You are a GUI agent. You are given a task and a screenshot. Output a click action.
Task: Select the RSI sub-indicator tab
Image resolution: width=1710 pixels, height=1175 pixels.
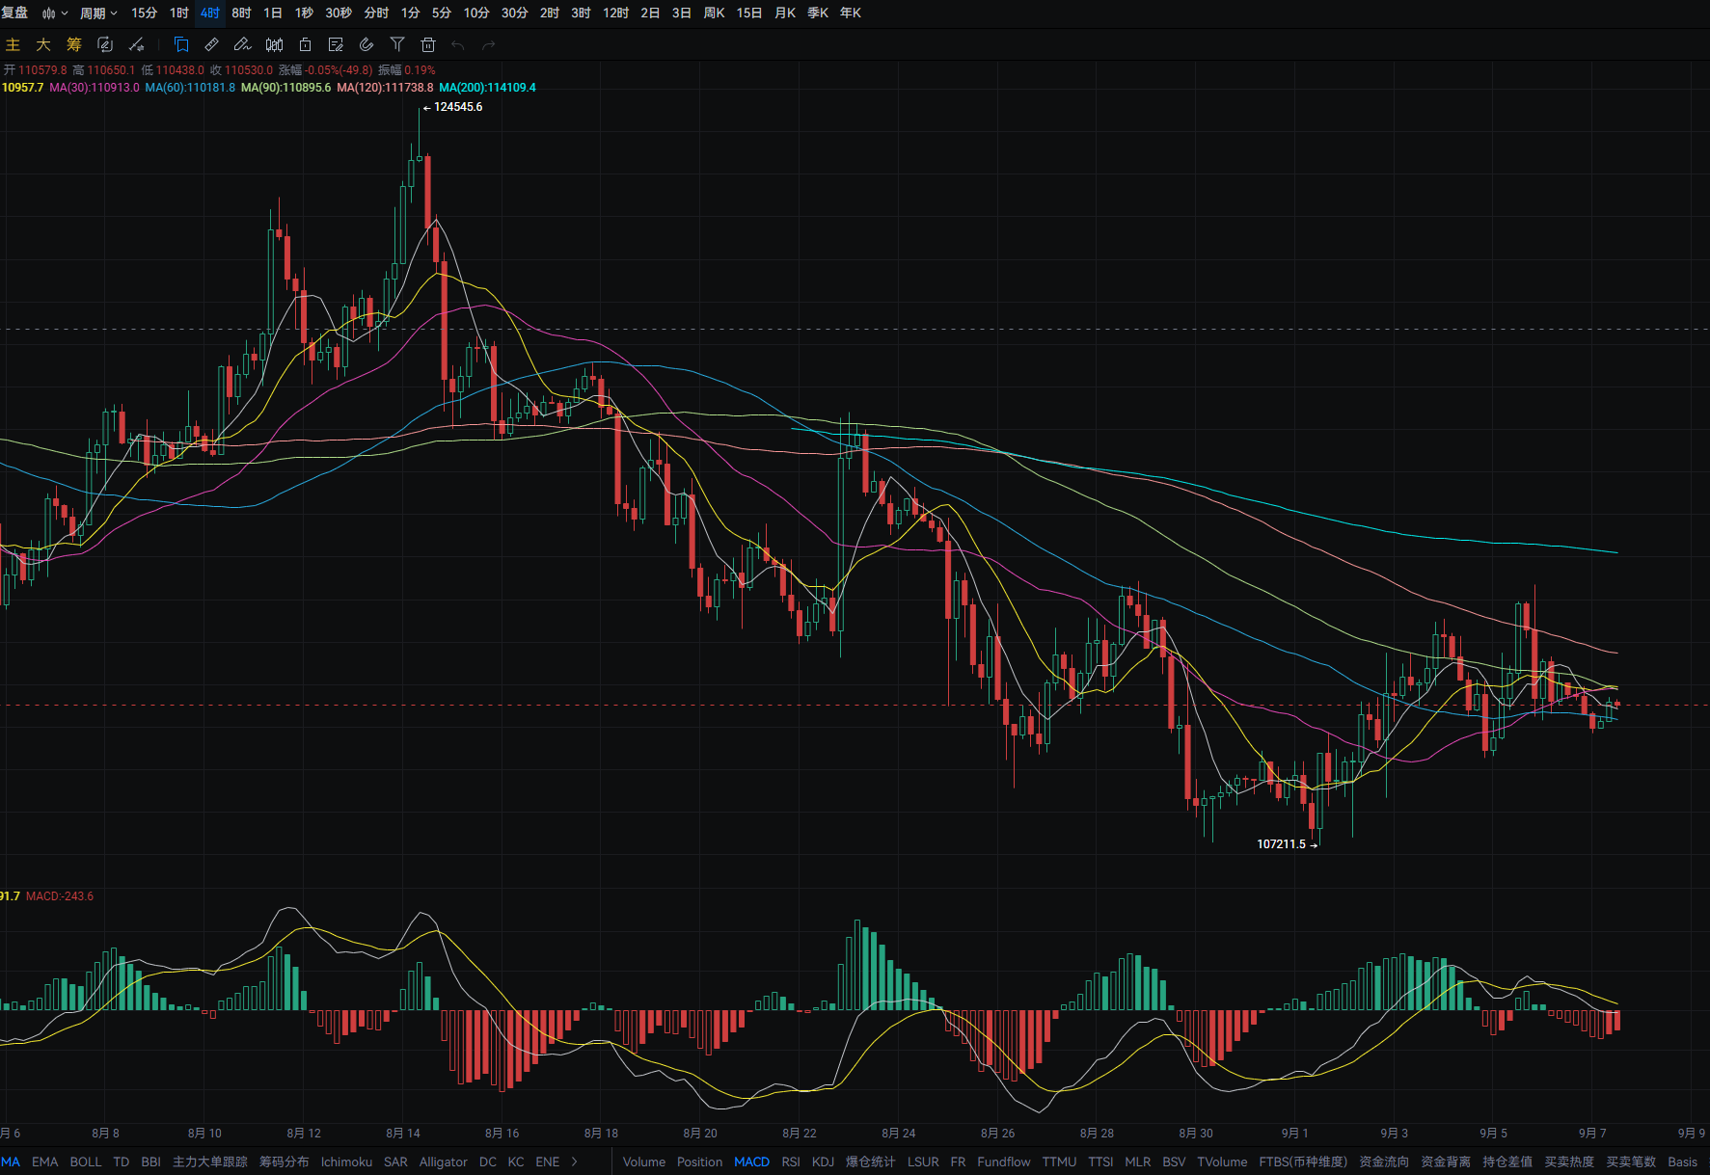point(791,1162)
